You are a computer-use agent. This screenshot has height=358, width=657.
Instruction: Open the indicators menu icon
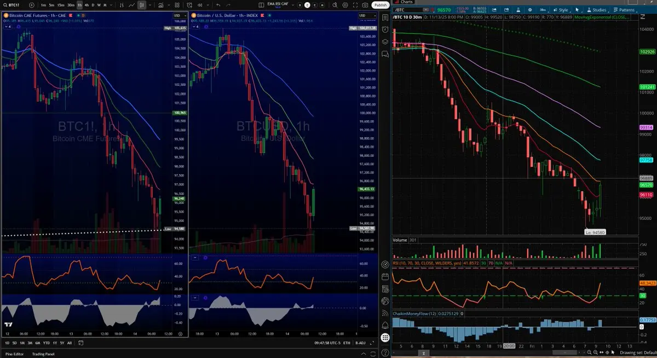(x=160, y=5)
